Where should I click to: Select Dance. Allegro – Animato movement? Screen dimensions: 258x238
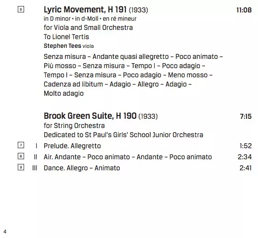pos(82,168)
